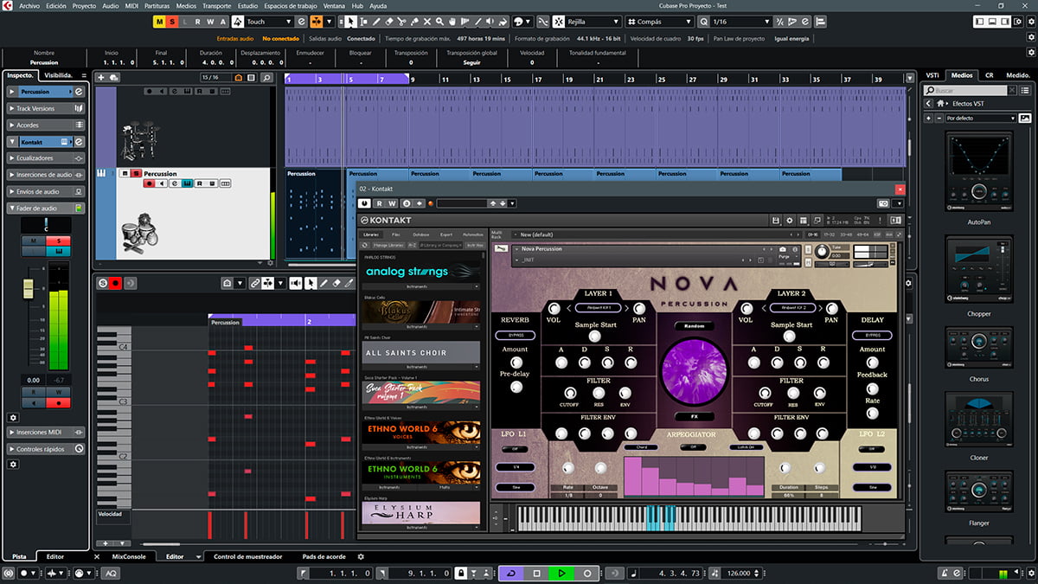1038x584 pixels.
Task: Click the Random button in Nova Percussion
Action: tap(694, 326)
